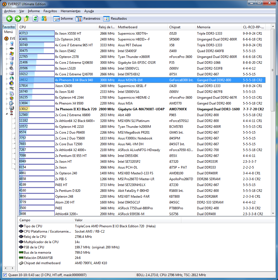
Task: Click the Refresh toolbar icon
Action: [35, 19]
